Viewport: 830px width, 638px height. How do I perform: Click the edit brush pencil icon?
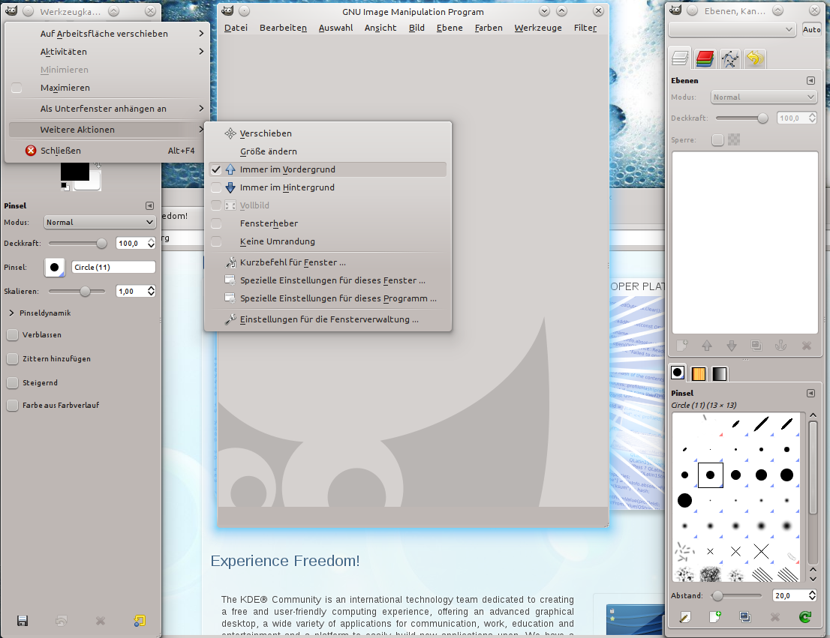click(x=685, y=617)
